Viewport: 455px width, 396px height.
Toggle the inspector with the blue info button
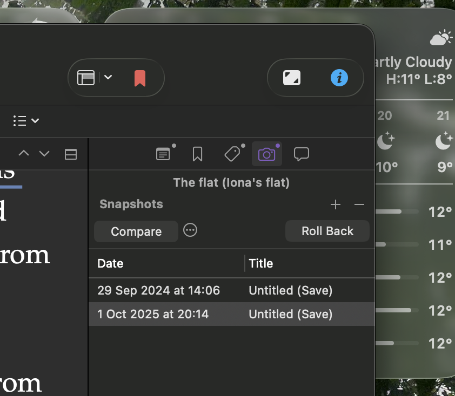pyautogui.click(x=339, y=78)
